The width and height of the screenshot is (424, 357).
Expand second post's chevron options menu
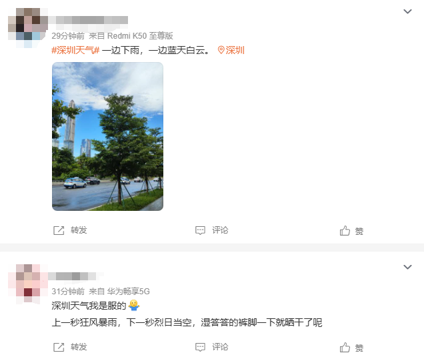[x=407, y=267]
